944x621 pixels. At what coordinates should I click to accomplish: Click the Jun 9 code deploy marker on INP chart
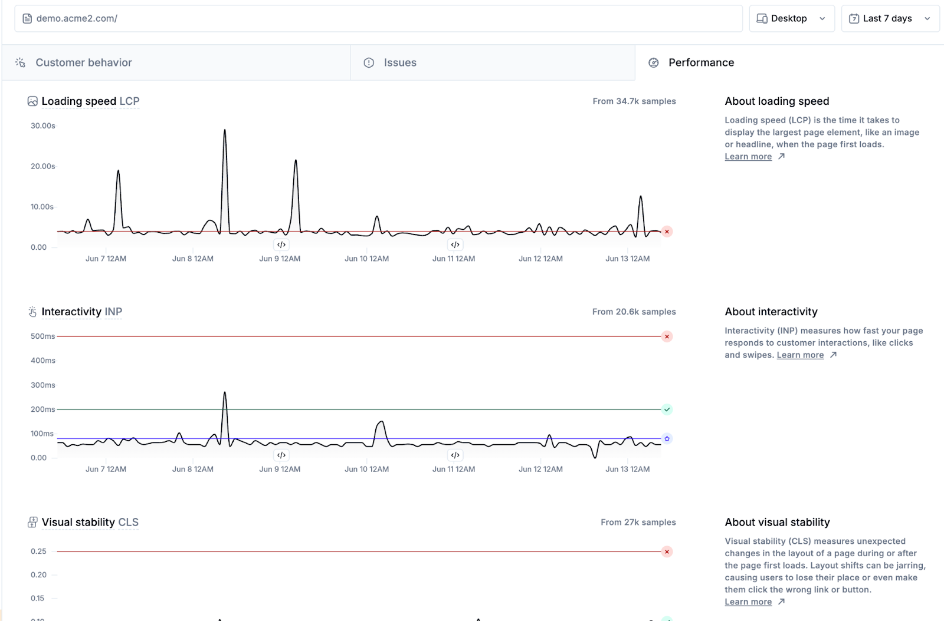click(281, 455)
